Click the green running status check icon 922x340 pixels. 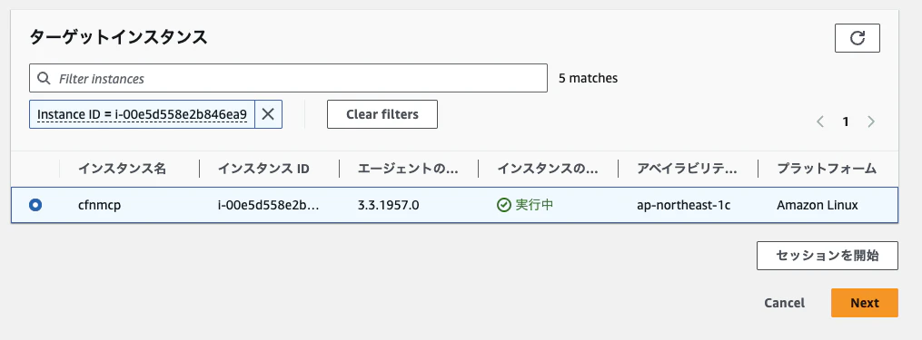point(504,205)
